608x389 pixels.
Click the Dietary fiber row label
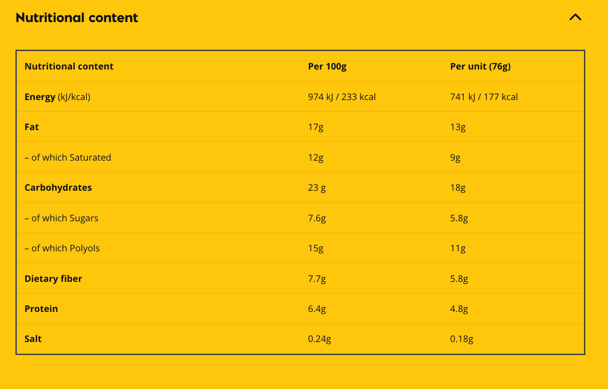53,279
